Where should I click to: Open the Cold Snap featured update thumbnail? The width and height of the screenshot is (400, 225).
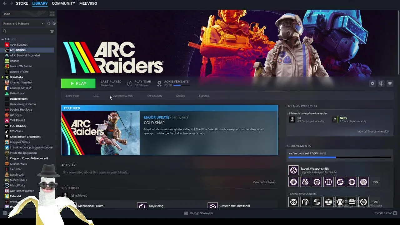point(101,133)
